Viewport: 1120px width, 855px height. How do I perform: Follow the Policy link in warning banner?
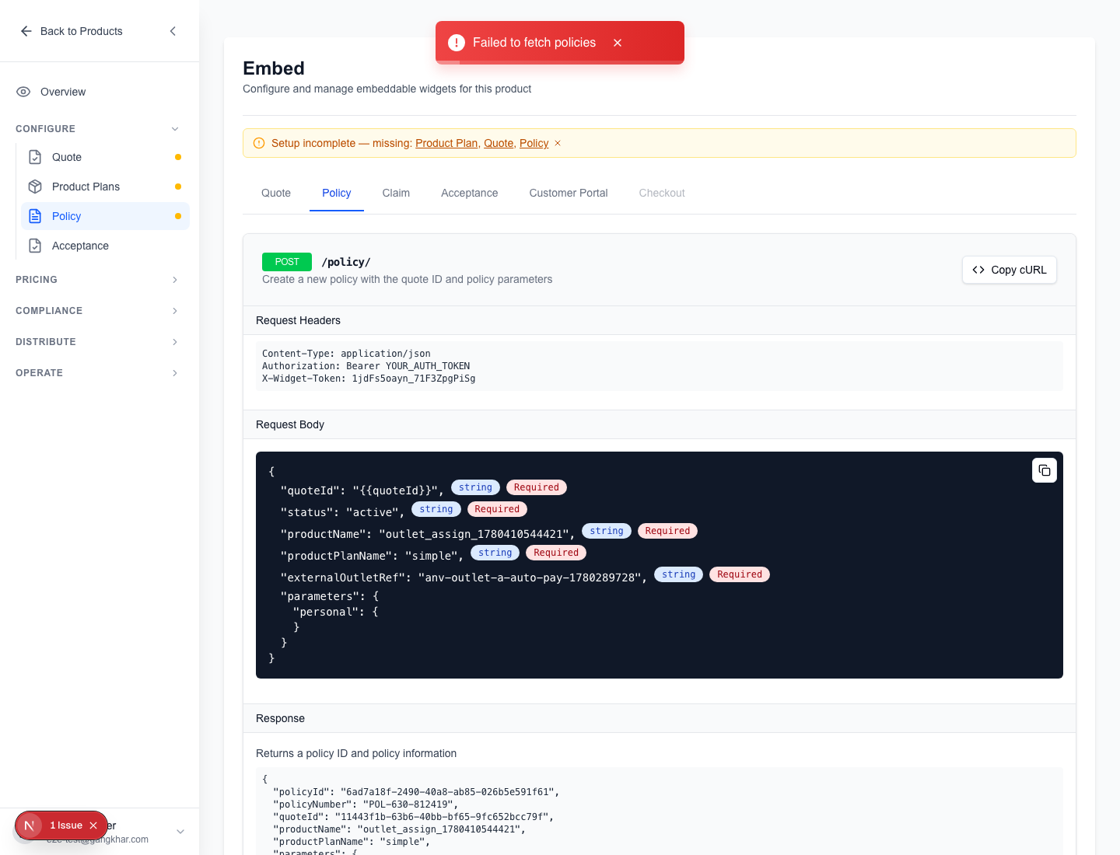point(534,143)
